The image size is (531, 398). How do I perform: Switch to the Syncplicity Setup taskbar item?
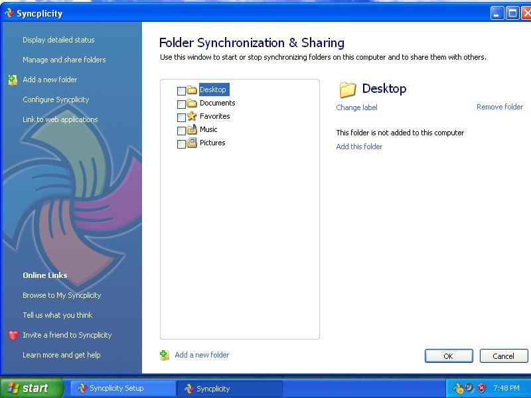click(x=121, y=388)
